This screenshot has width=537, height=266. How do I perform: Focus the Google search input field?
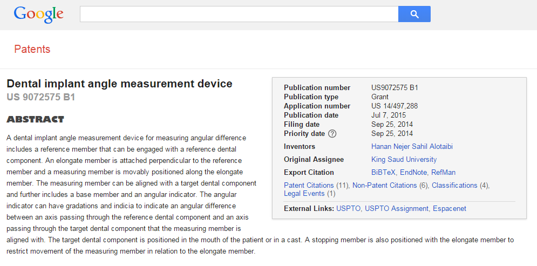click(239, 14)
